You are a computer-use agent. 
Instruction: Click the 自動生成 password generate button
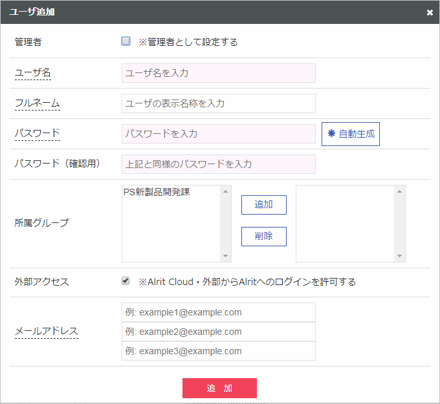[351, 134]
